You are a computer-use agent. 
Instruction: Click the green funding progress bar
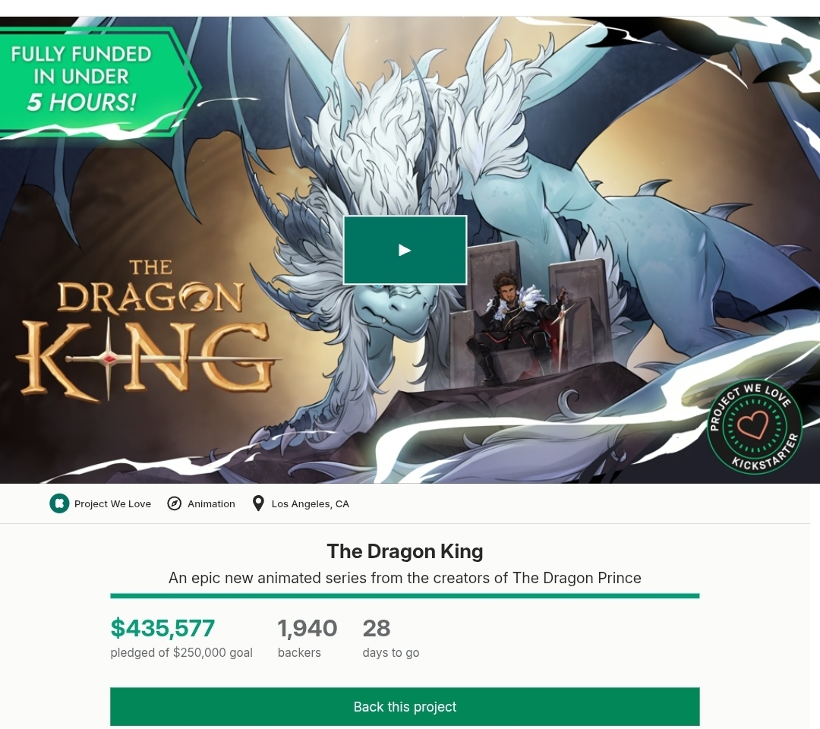[405, 596]
